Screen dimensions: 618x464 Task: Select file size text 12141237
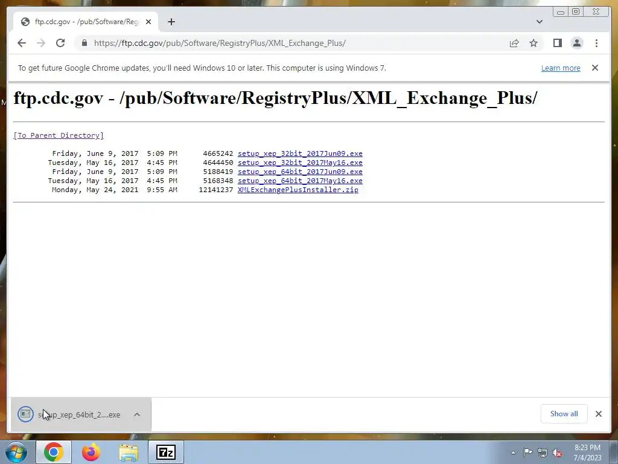(216, 190)
